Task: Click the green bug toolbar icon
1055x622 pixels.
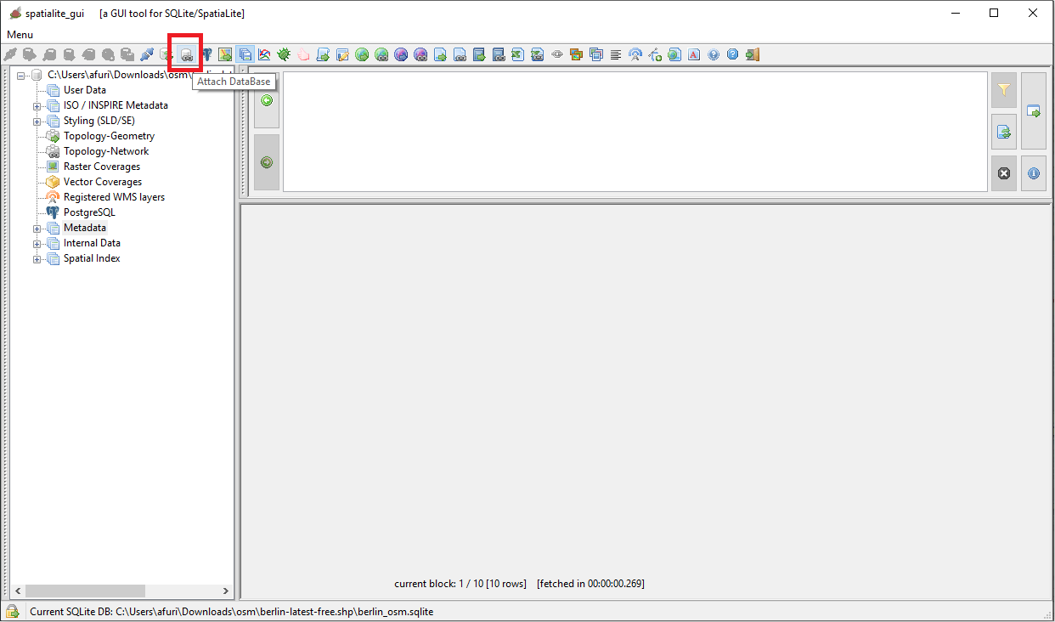Action: [284, 54]
